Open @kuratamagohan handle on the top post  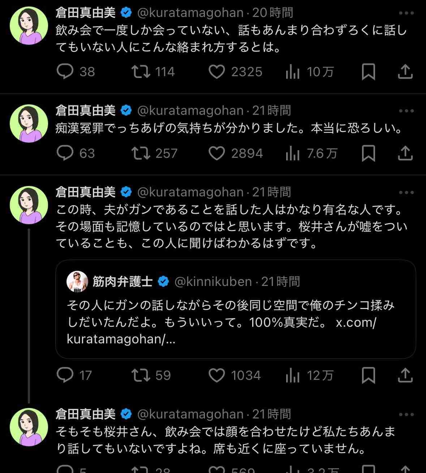pyautogui.click(x=190, y=13)
